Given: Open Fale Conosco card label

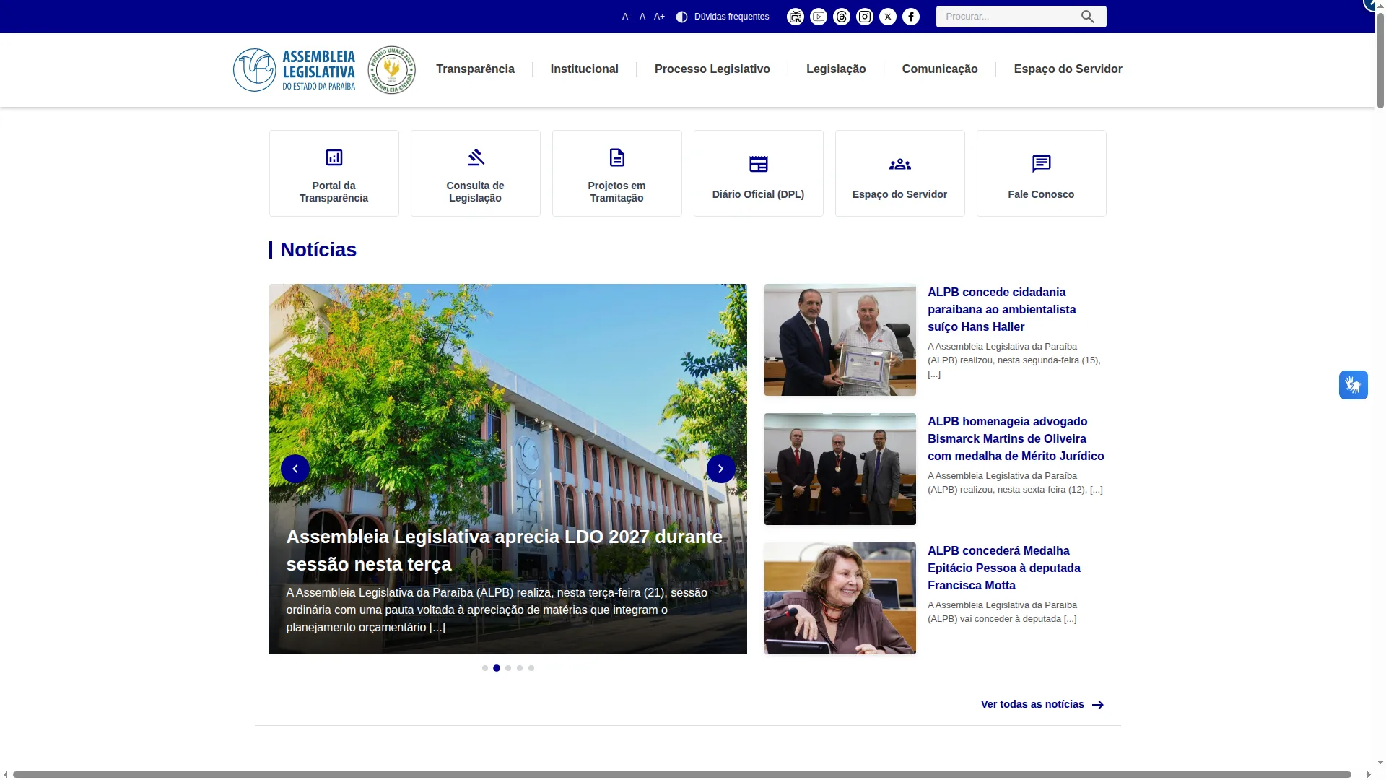Looking at the screenshot, I should [1042, 194].
